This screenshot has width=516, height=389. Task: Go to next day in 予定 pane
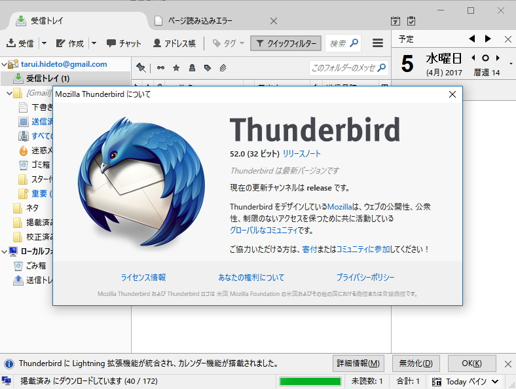488,39
